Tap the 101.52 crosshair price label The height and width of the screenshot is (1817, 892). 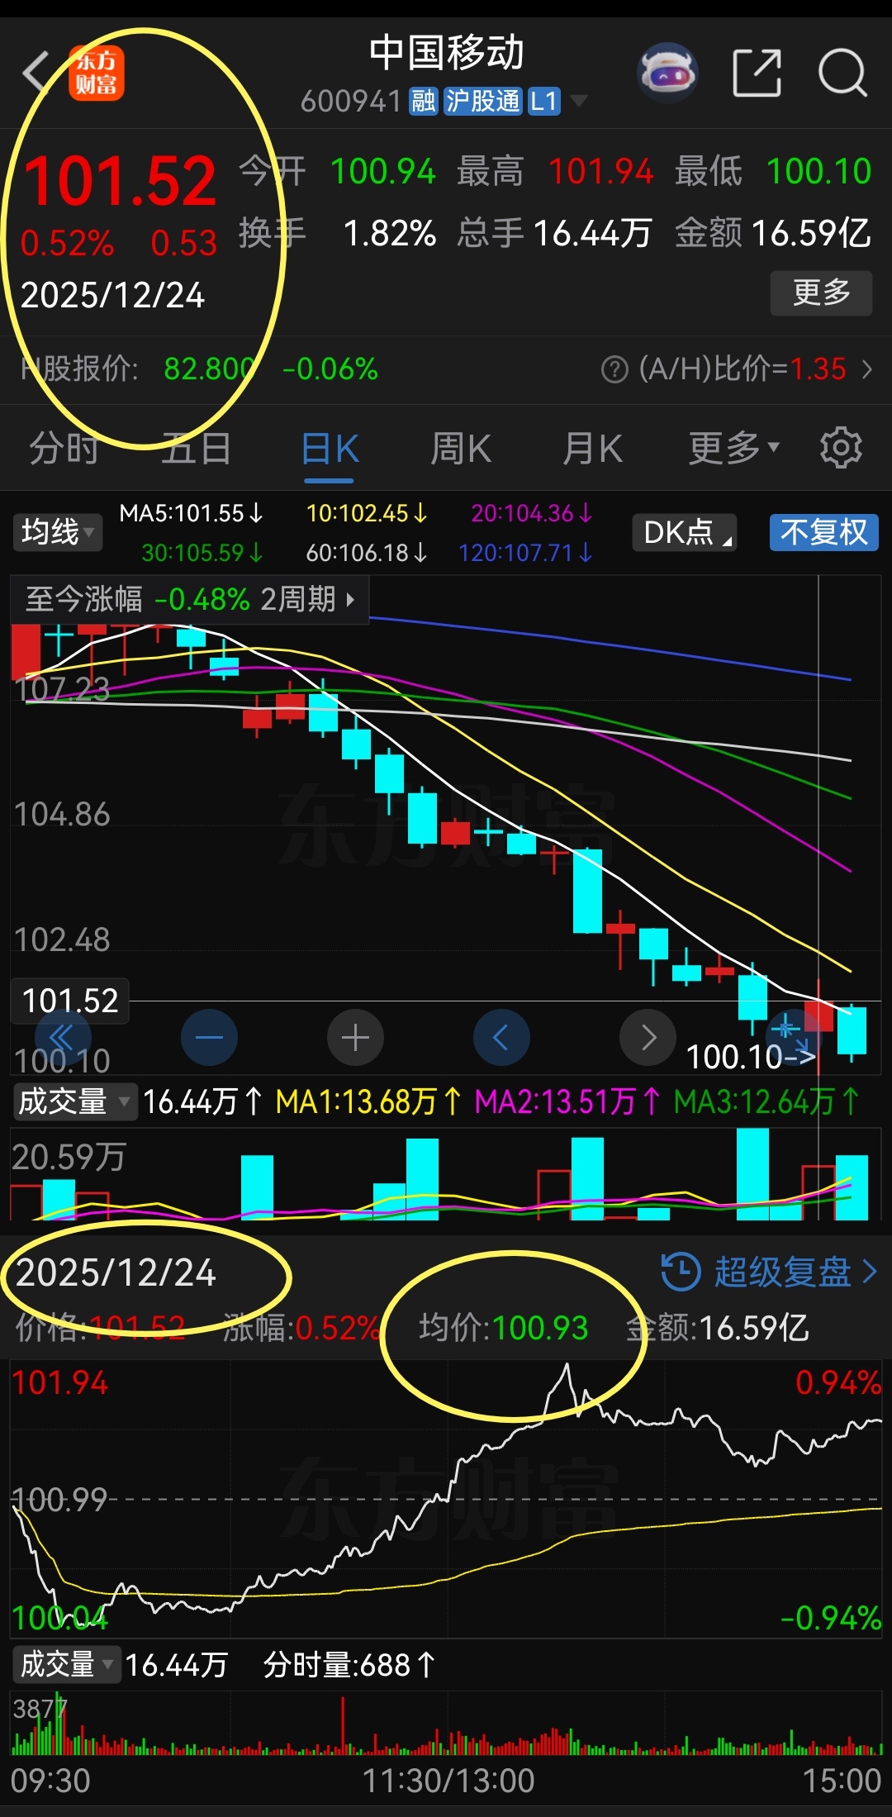[x=70, y=1001]
